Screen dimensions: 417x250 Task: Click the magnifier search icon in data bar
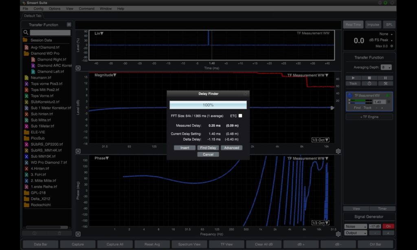point(26,33)
